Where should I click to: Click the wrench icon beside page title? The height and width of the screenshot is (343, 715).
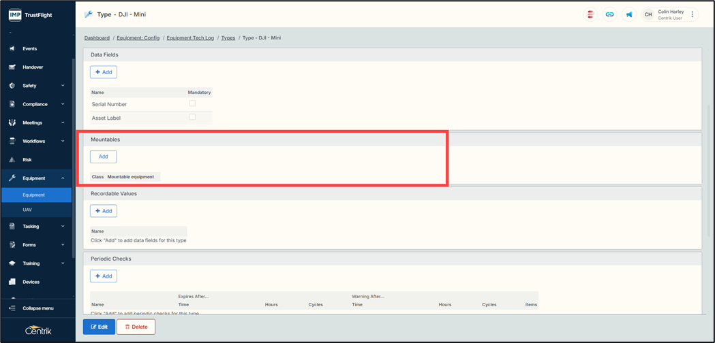89,14
